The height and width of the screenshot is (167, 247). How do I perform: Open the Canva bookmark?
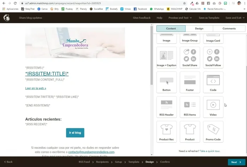click(x=42, y=9)
